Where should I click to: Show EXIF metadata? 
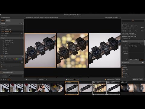click(131, 60)
